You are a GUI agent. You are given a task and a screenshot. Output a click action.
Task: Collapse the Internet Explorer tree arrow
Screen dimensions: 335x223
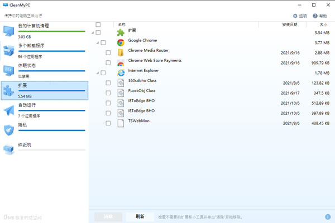98,73
